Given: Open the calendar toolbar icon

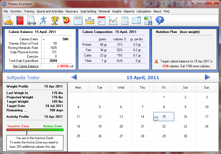Looking at the screenshot, I should [101, 21].
